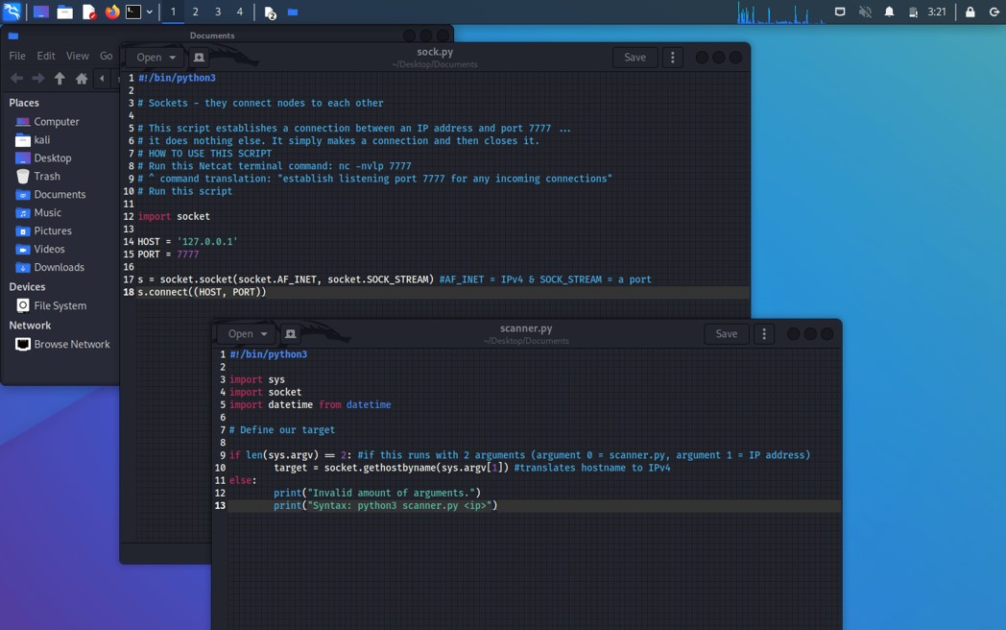The height and width of the screenshot is (630, 1006).
Task: Switch to workspace 1
Action: click(x=173, y=12)
